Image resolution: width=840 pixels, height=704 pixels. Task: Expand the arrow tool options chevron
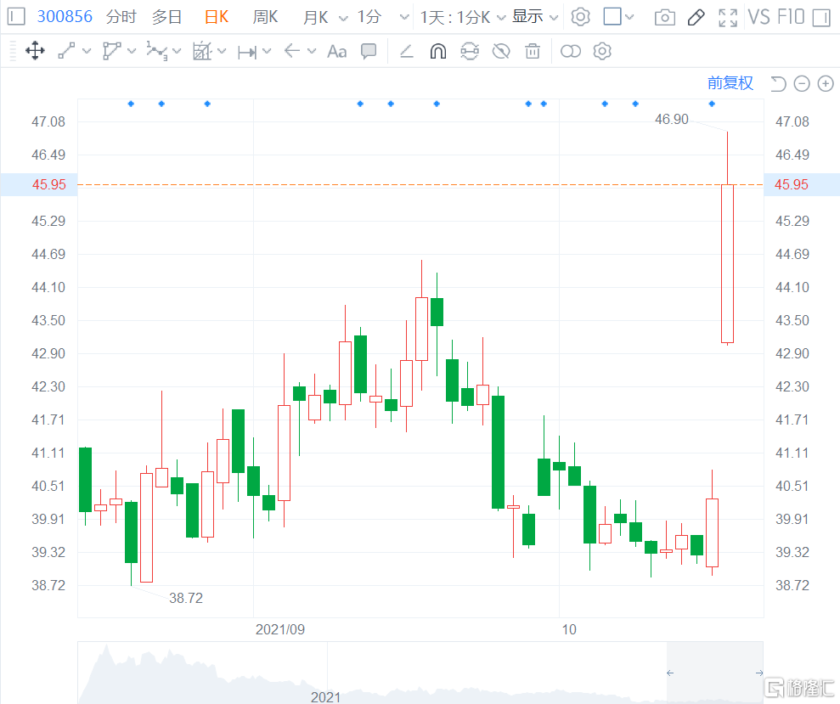pos(312,52)
